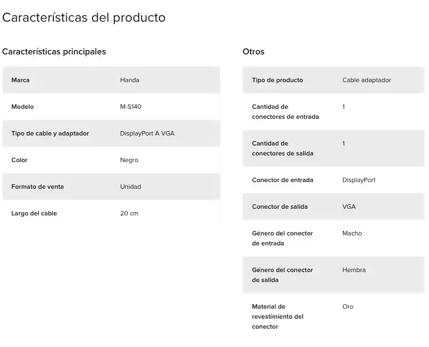This screenshot has height=347, width=429.
Task: Select the 'VGA' output connector value
Action: pyautogui.click(x=349, y=207)
